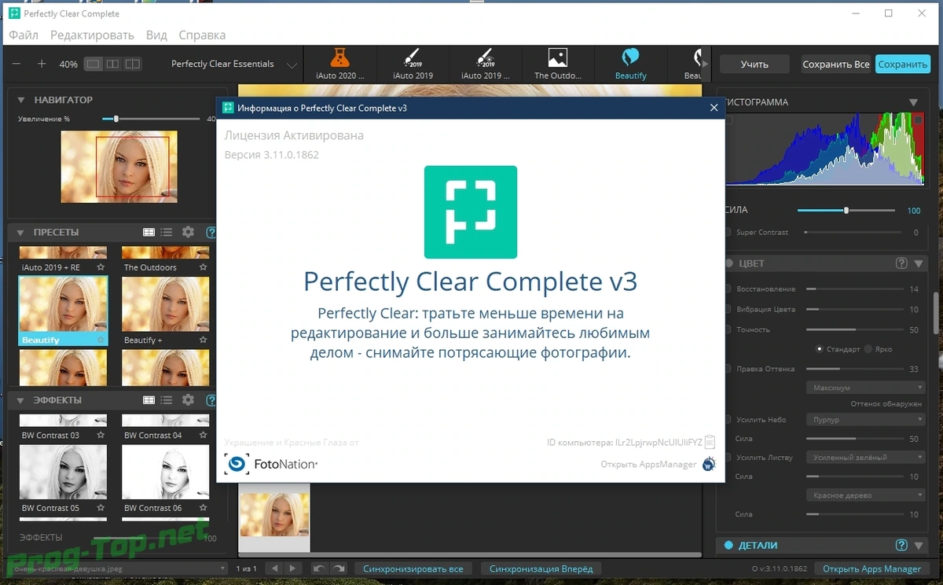Open the Красное дерево dropdown
This screenshot has width=943, height=585.
tap(865, 495)
